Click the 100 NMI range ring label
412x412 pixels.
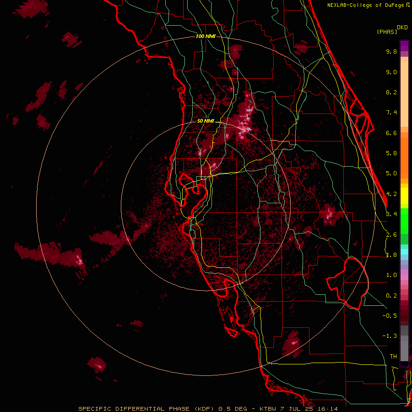click(206, 36)
